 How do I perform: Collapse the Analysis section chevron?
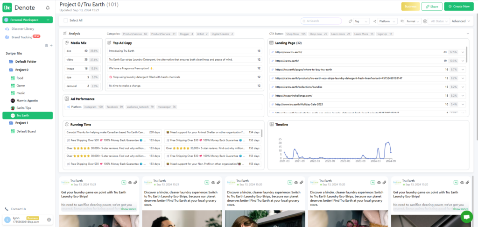pos(468,34)
